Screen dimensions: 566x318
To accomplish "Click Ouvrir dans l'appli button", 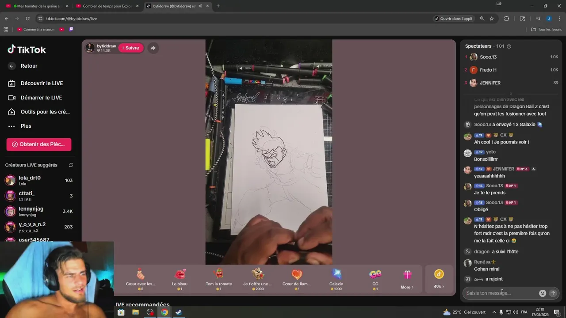I will point(453,19).
